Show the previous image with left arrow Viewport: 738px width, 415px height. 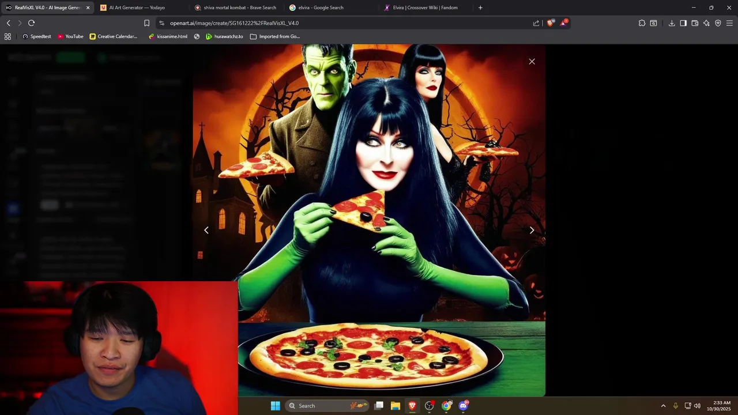click(206, 230)
